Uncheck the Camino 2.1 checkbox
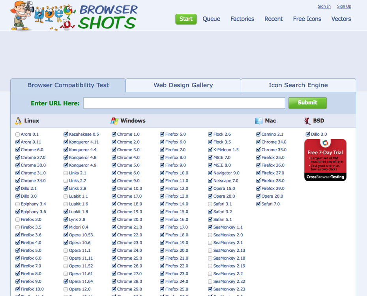Screen dimensions: 367x296 coord(258,134)
